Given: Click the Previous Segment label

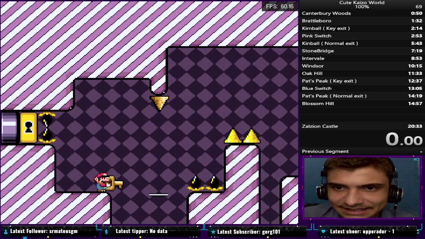Looking at the screenshot, I should click(325, 151).
